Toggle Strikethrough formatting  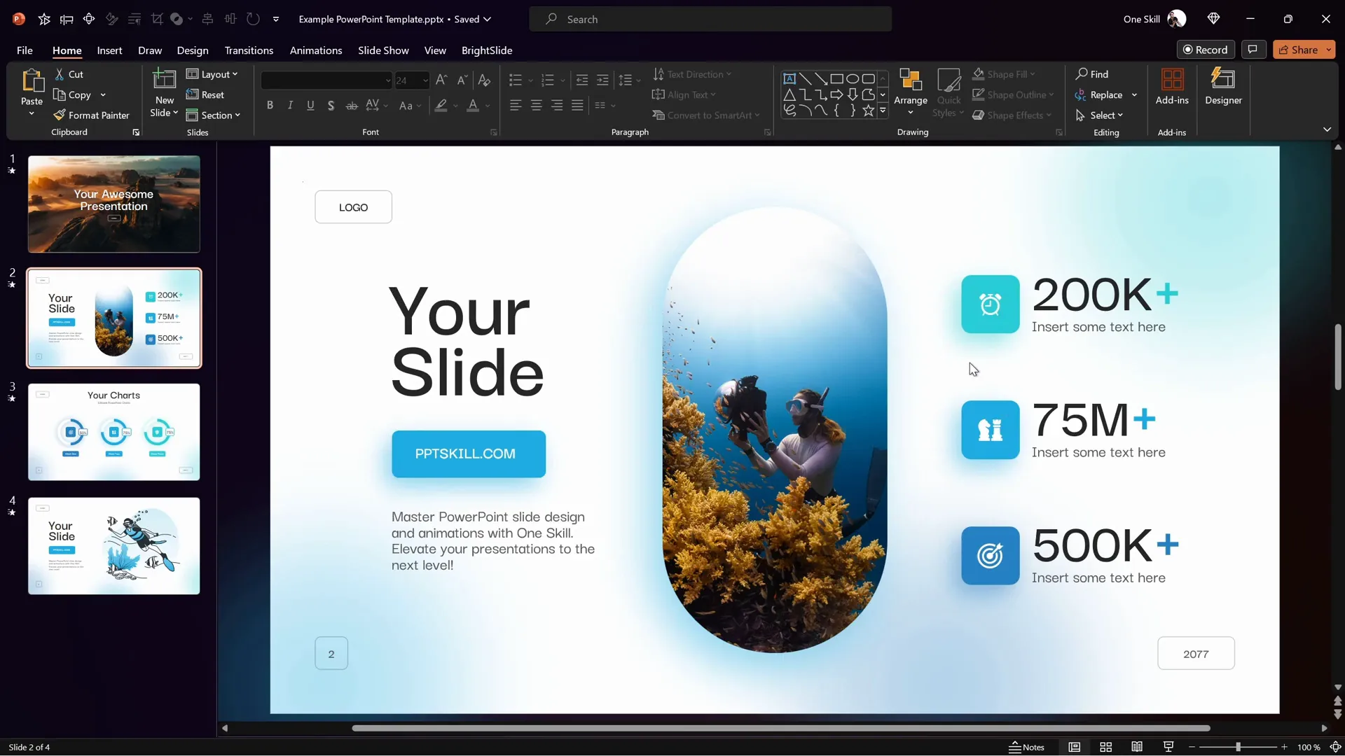click(x=352, y=105)
